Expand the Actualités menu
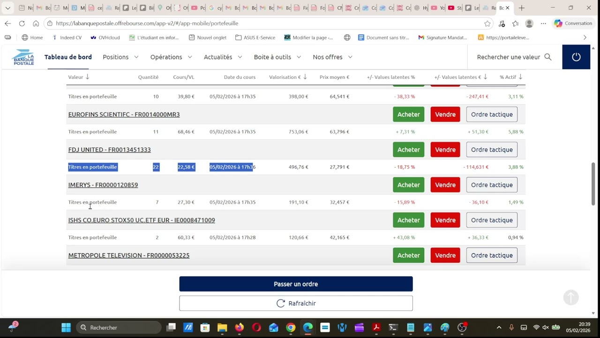The height and width of the screenshot is (338, 600). (x=223, y=57)
